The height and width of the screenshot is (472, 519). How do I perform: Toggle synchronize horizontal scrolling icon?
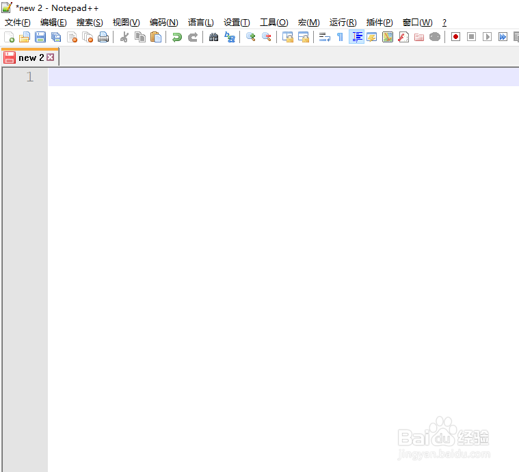pos(303,37)
